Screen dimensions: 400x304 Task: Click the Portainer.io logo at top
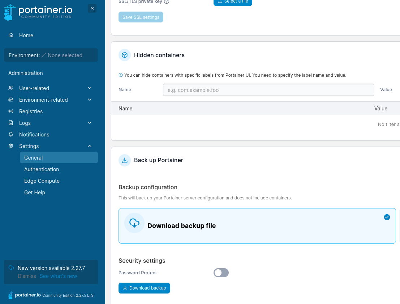tap(38, 12)
